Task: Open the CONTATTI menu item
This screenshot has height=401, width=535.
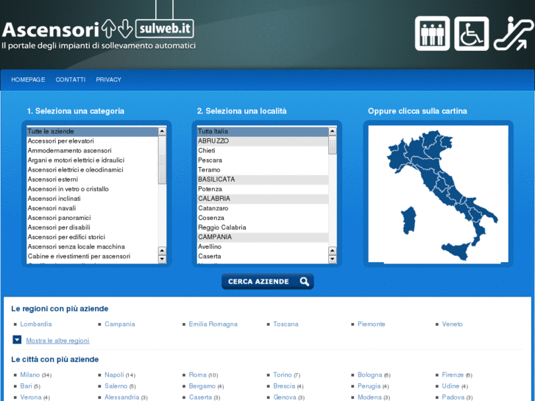Action: (71, 79)
